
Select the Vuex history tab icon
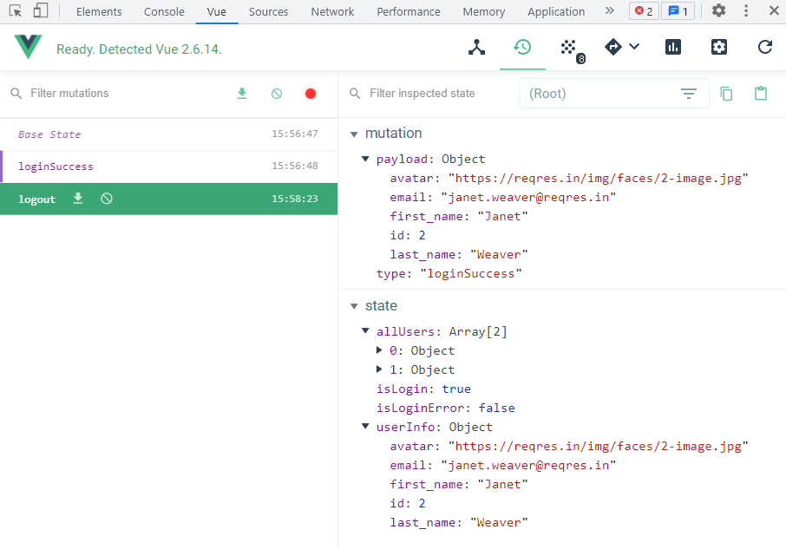(x=522, y=48)
